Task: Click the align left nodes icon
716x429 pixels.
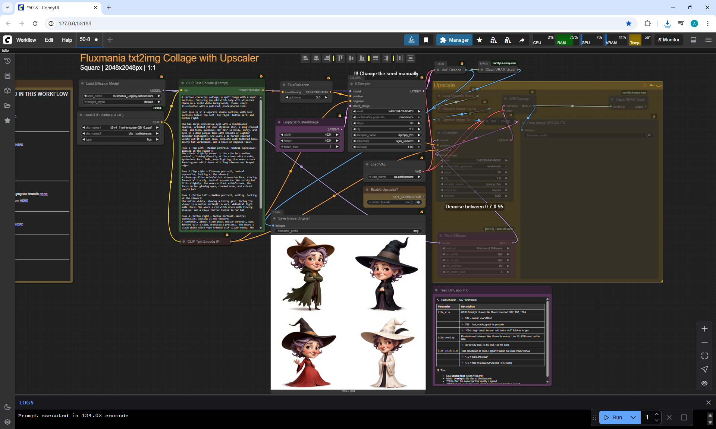Action: point(305,58)
